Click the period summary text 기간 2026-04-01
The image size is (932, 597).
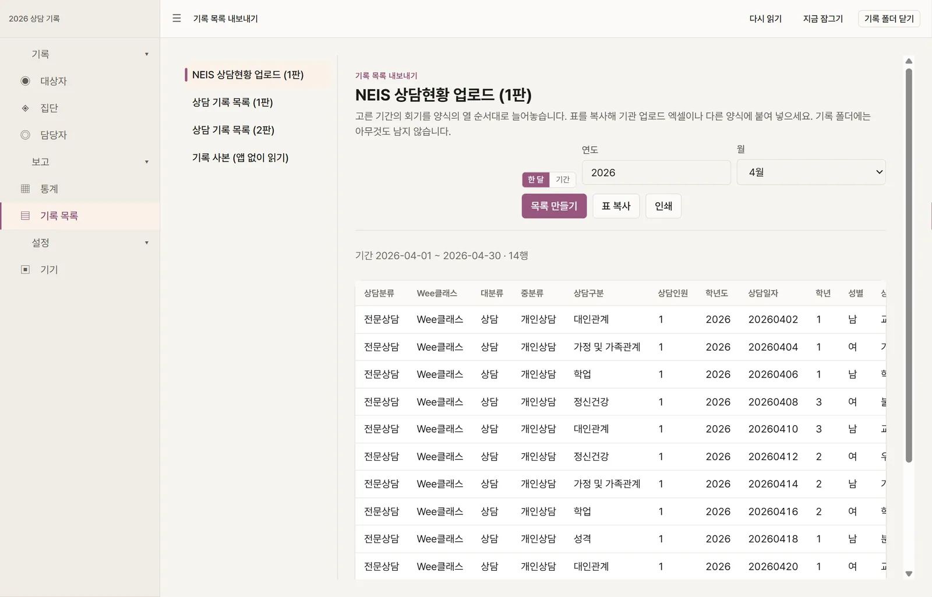click(x=442, y=256)
